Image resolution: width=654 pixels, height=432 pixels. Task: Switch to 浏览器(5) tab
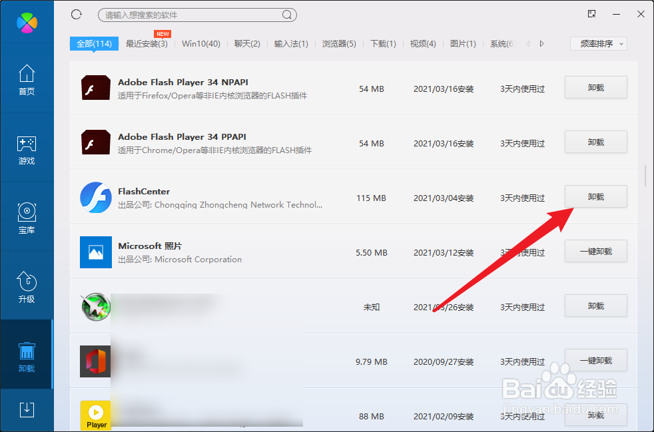(x=339, y=44)
